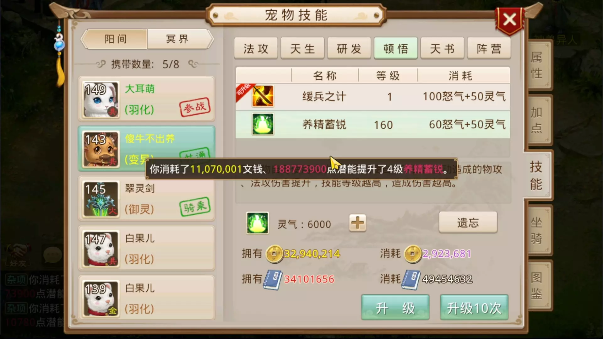Image resolution: width=603 pixels, height=339 pixels.
Task: Tap the plus icon beside 灵气 6000
Action: click(357, 223)
